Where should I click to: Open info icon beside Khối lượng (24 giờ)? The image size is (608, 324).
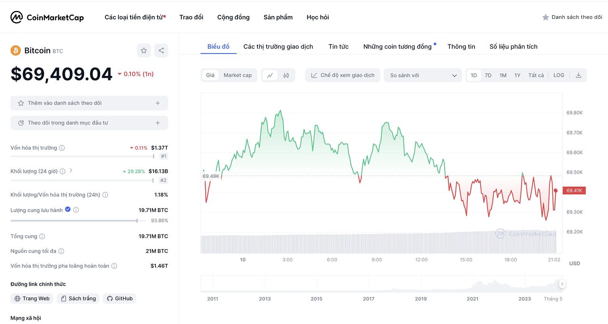point(62,171)
